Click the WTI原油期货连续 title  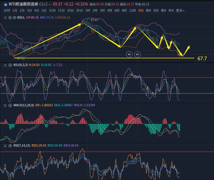23,4
